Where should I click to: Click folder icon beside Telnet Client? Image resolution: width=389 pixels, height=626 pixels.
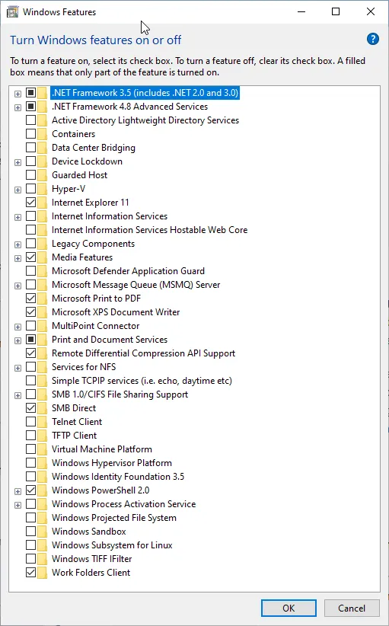pos(43,422)
